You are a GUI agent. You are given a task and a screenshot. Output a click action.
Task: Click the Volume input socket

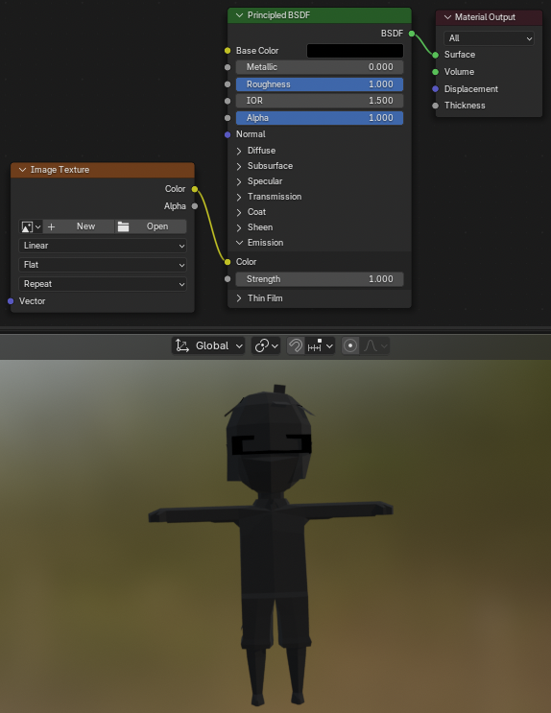[x=436, y=72]
